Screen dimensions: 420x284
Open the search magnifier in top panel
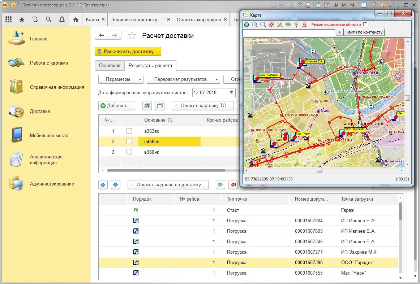(x=48, y=19)
